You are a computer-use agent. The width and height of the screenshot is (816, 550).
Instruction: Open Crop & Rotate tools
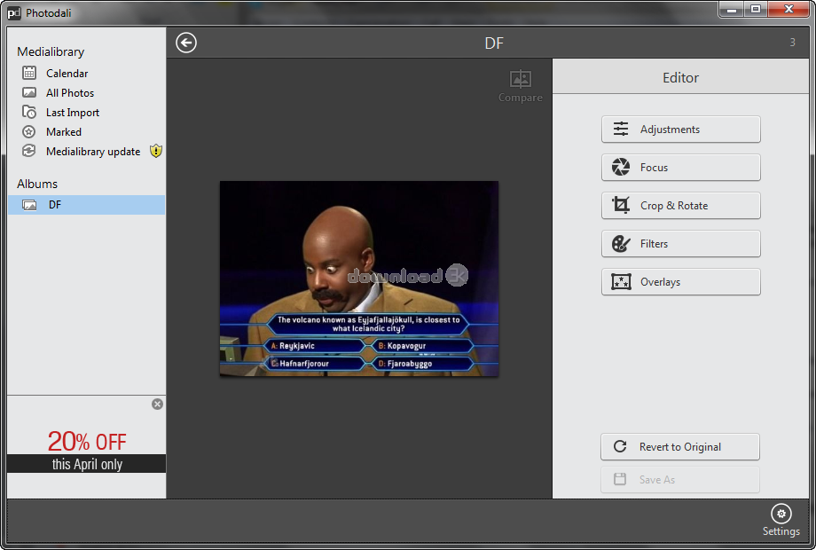[x=680, y=206]
